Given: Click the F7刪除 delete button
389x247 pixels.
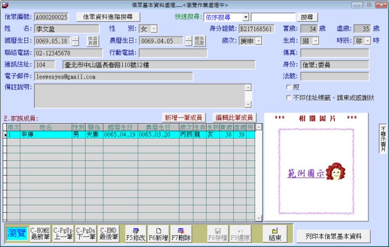Looking at the screenshot, I should click(181, 234).
